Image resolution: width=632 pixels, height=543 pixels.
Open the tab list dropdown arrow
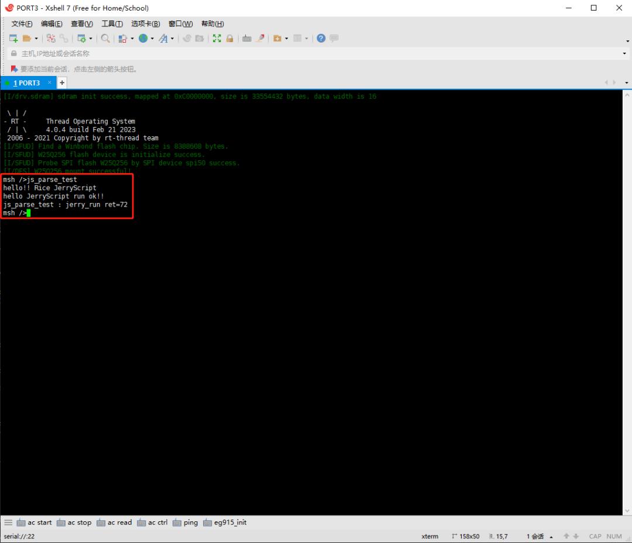click(626, 83)
